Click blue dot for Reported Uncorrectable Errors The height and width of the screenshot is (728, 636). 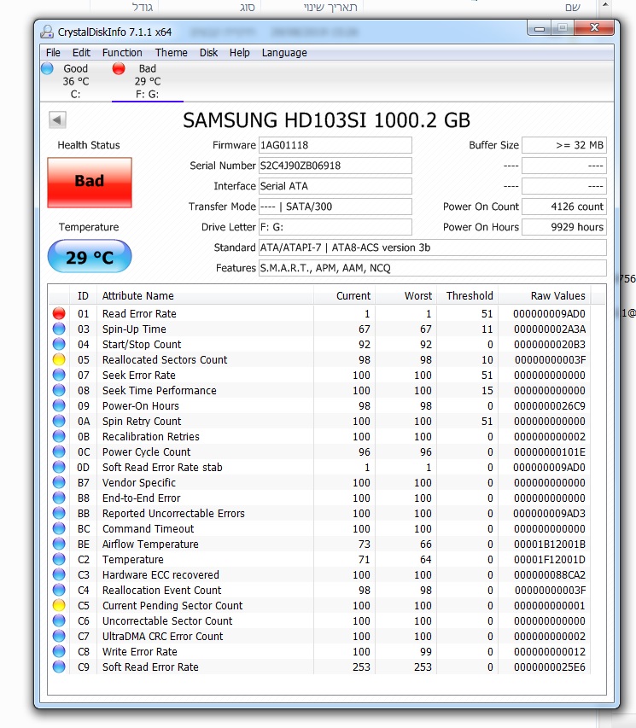click(59, 513)
